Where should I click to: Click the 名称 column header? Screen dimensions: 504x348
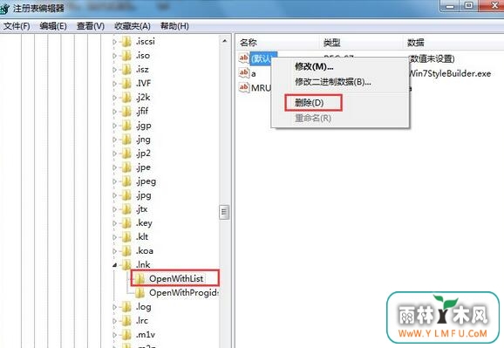pyautogui.click(x=249, y=43)
